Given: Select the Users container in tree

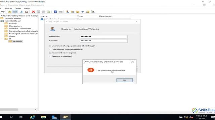Looking at the screenshot, I should pyautogui.click(x=12, y=36).
